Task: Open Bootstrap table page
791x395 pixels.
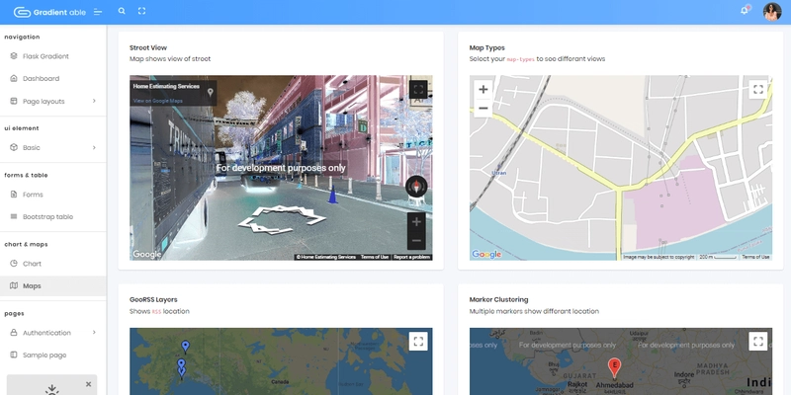Action: (53, 216)
